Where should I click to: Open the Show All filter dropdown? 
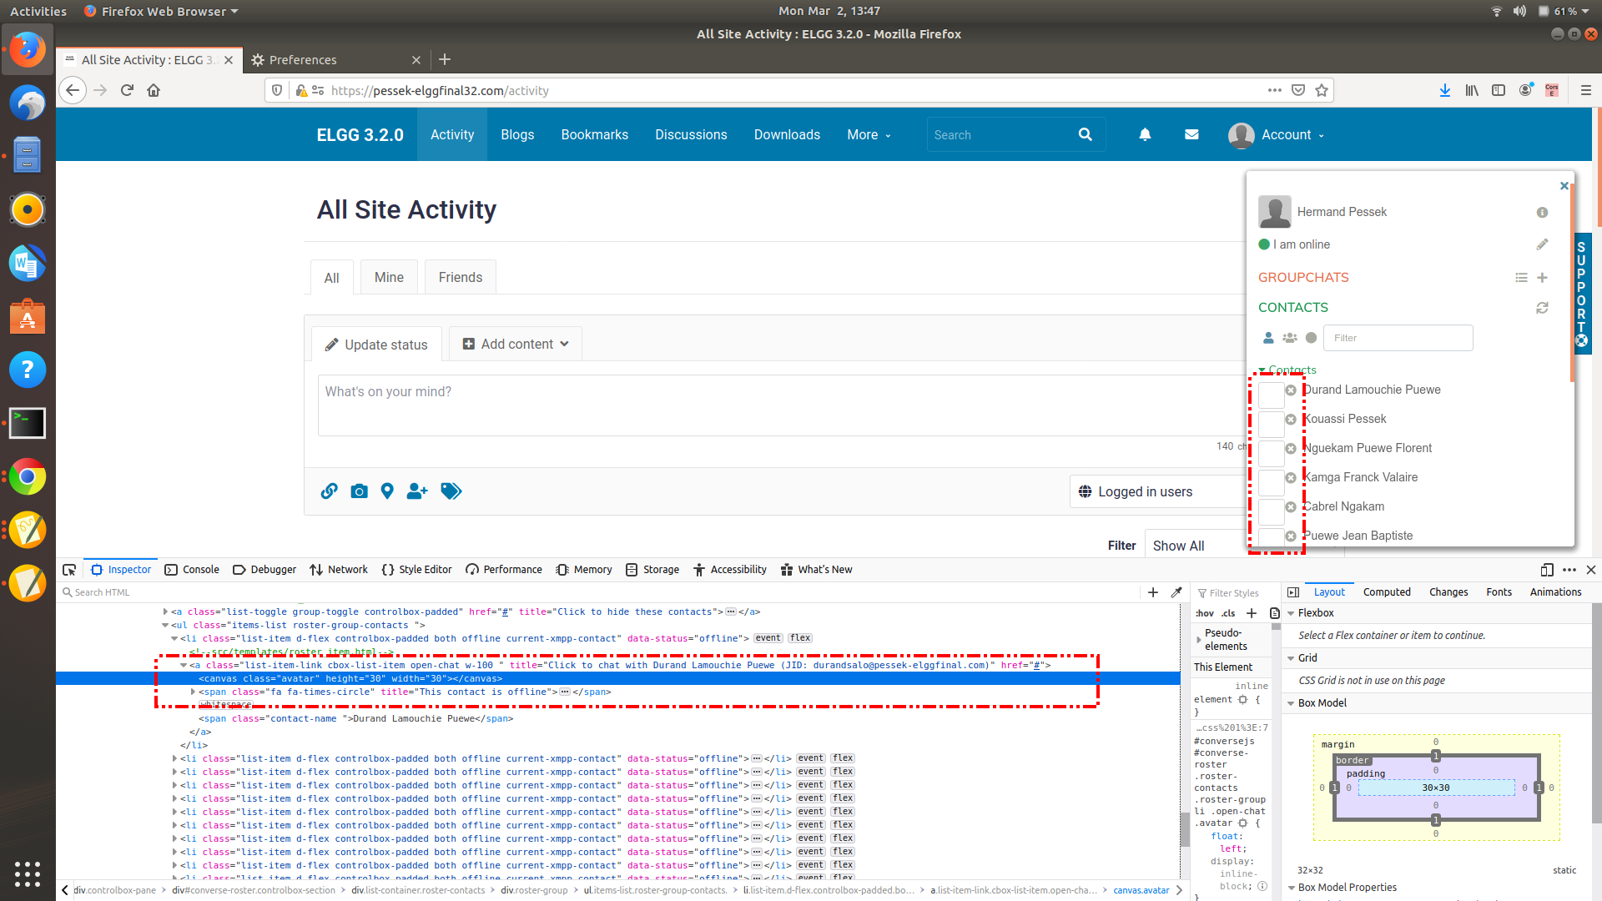pos(1179,545)
